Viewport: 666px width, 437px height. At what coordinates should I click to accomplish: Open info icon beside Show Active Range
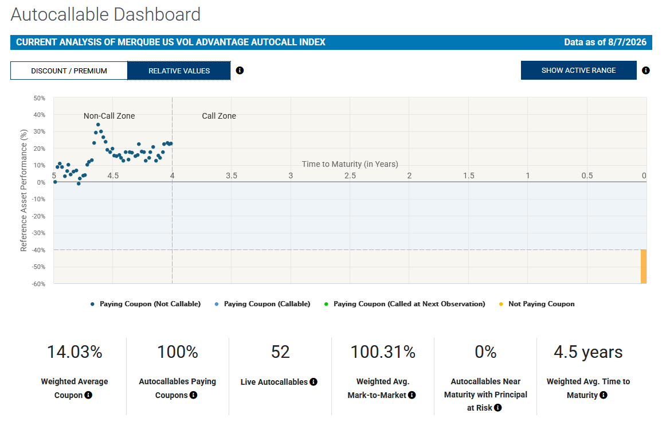click(x=645, y=71)
